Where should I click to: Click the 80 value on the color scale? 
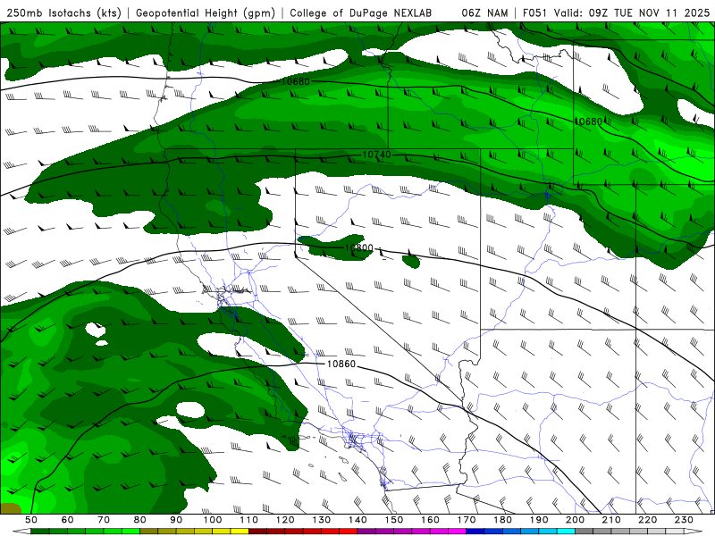[x=140, y=520]
